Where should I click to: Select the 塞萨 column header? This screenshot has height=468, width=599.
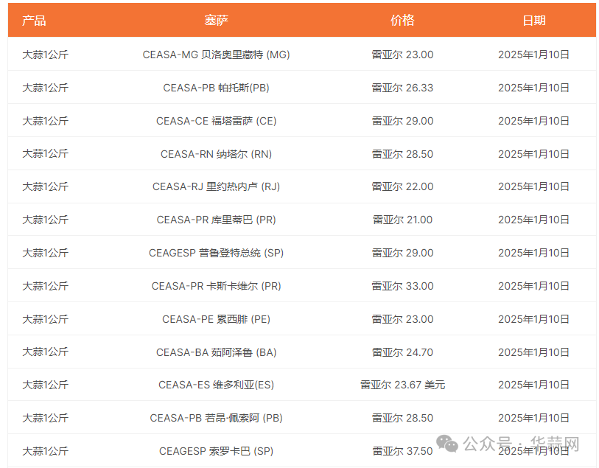216,20
